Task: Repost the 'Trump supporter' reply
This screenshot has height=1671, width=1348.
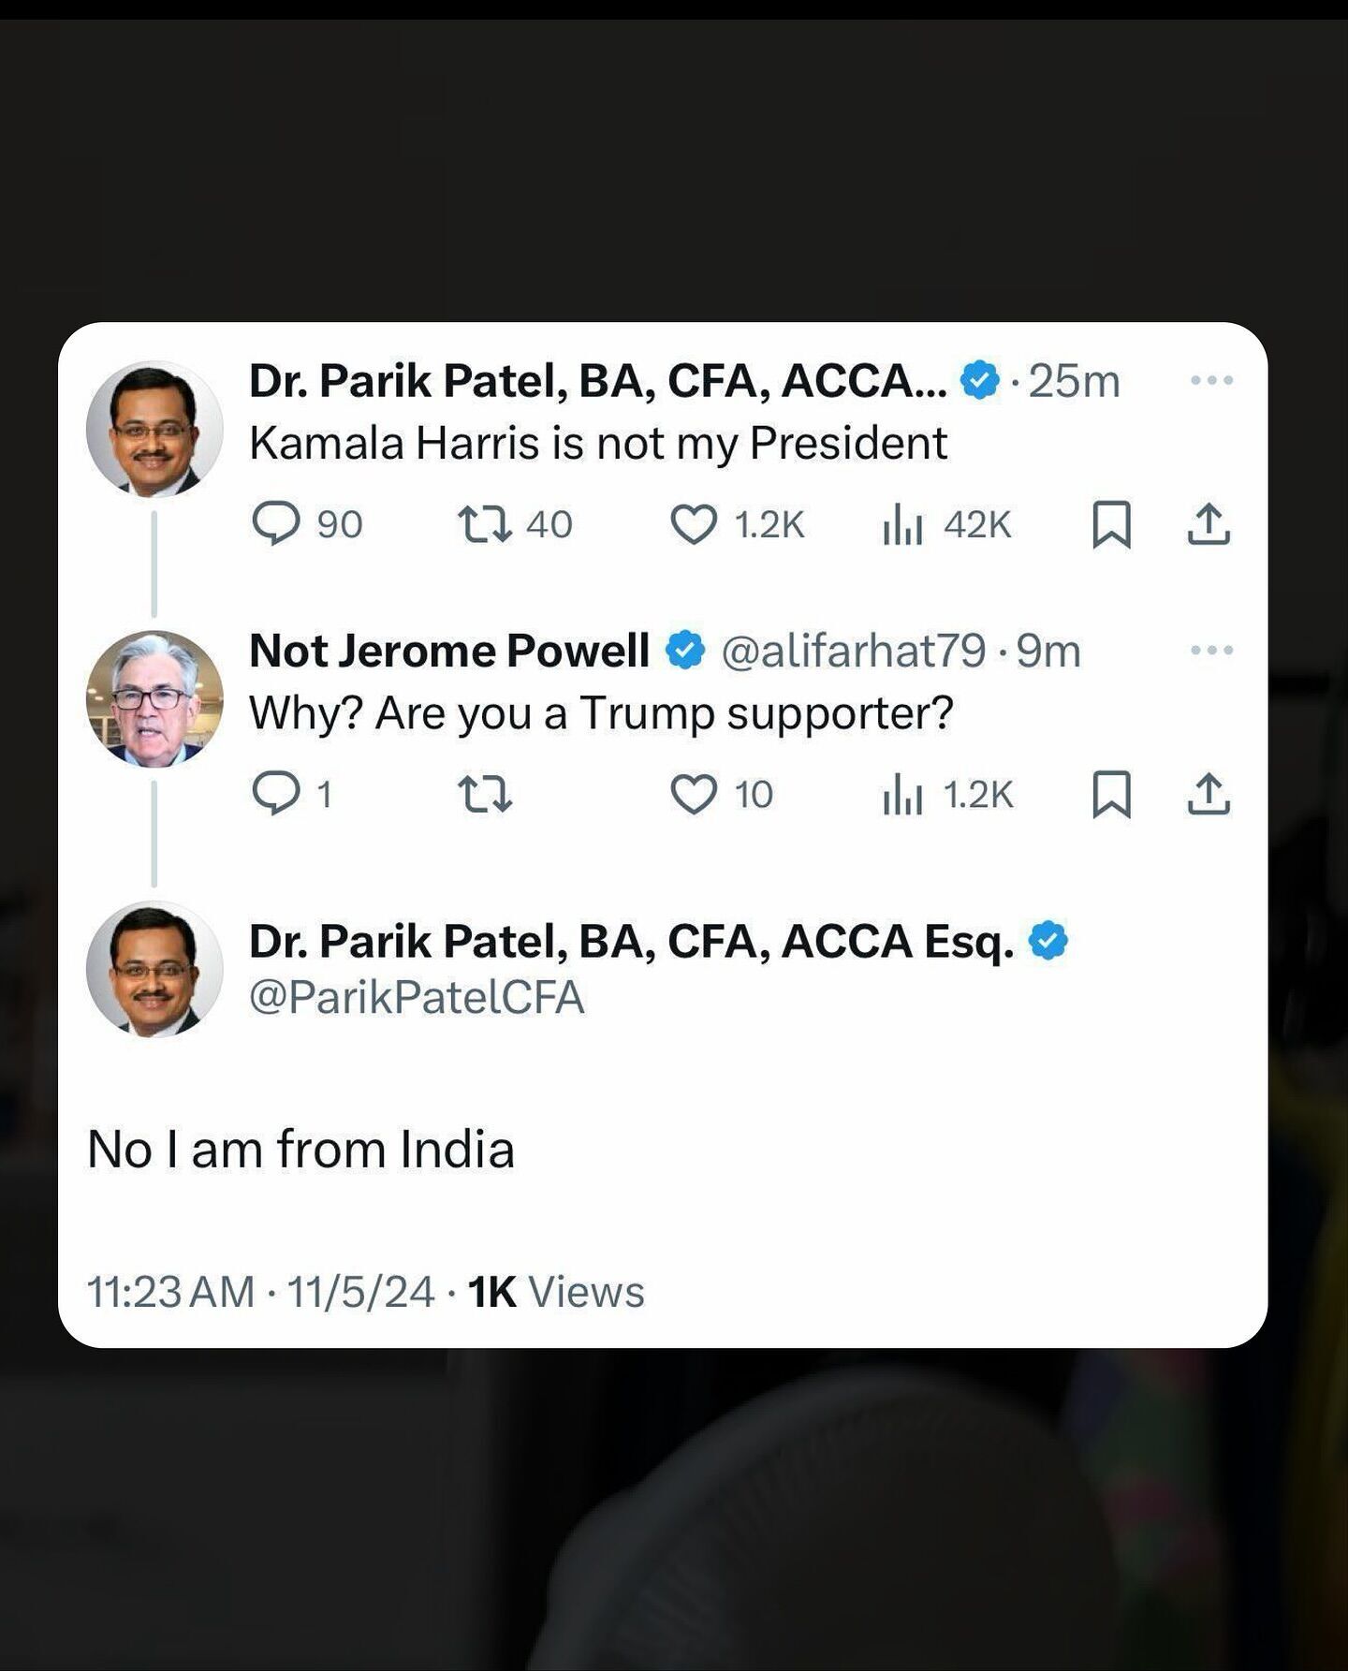Action: (485, 794)
